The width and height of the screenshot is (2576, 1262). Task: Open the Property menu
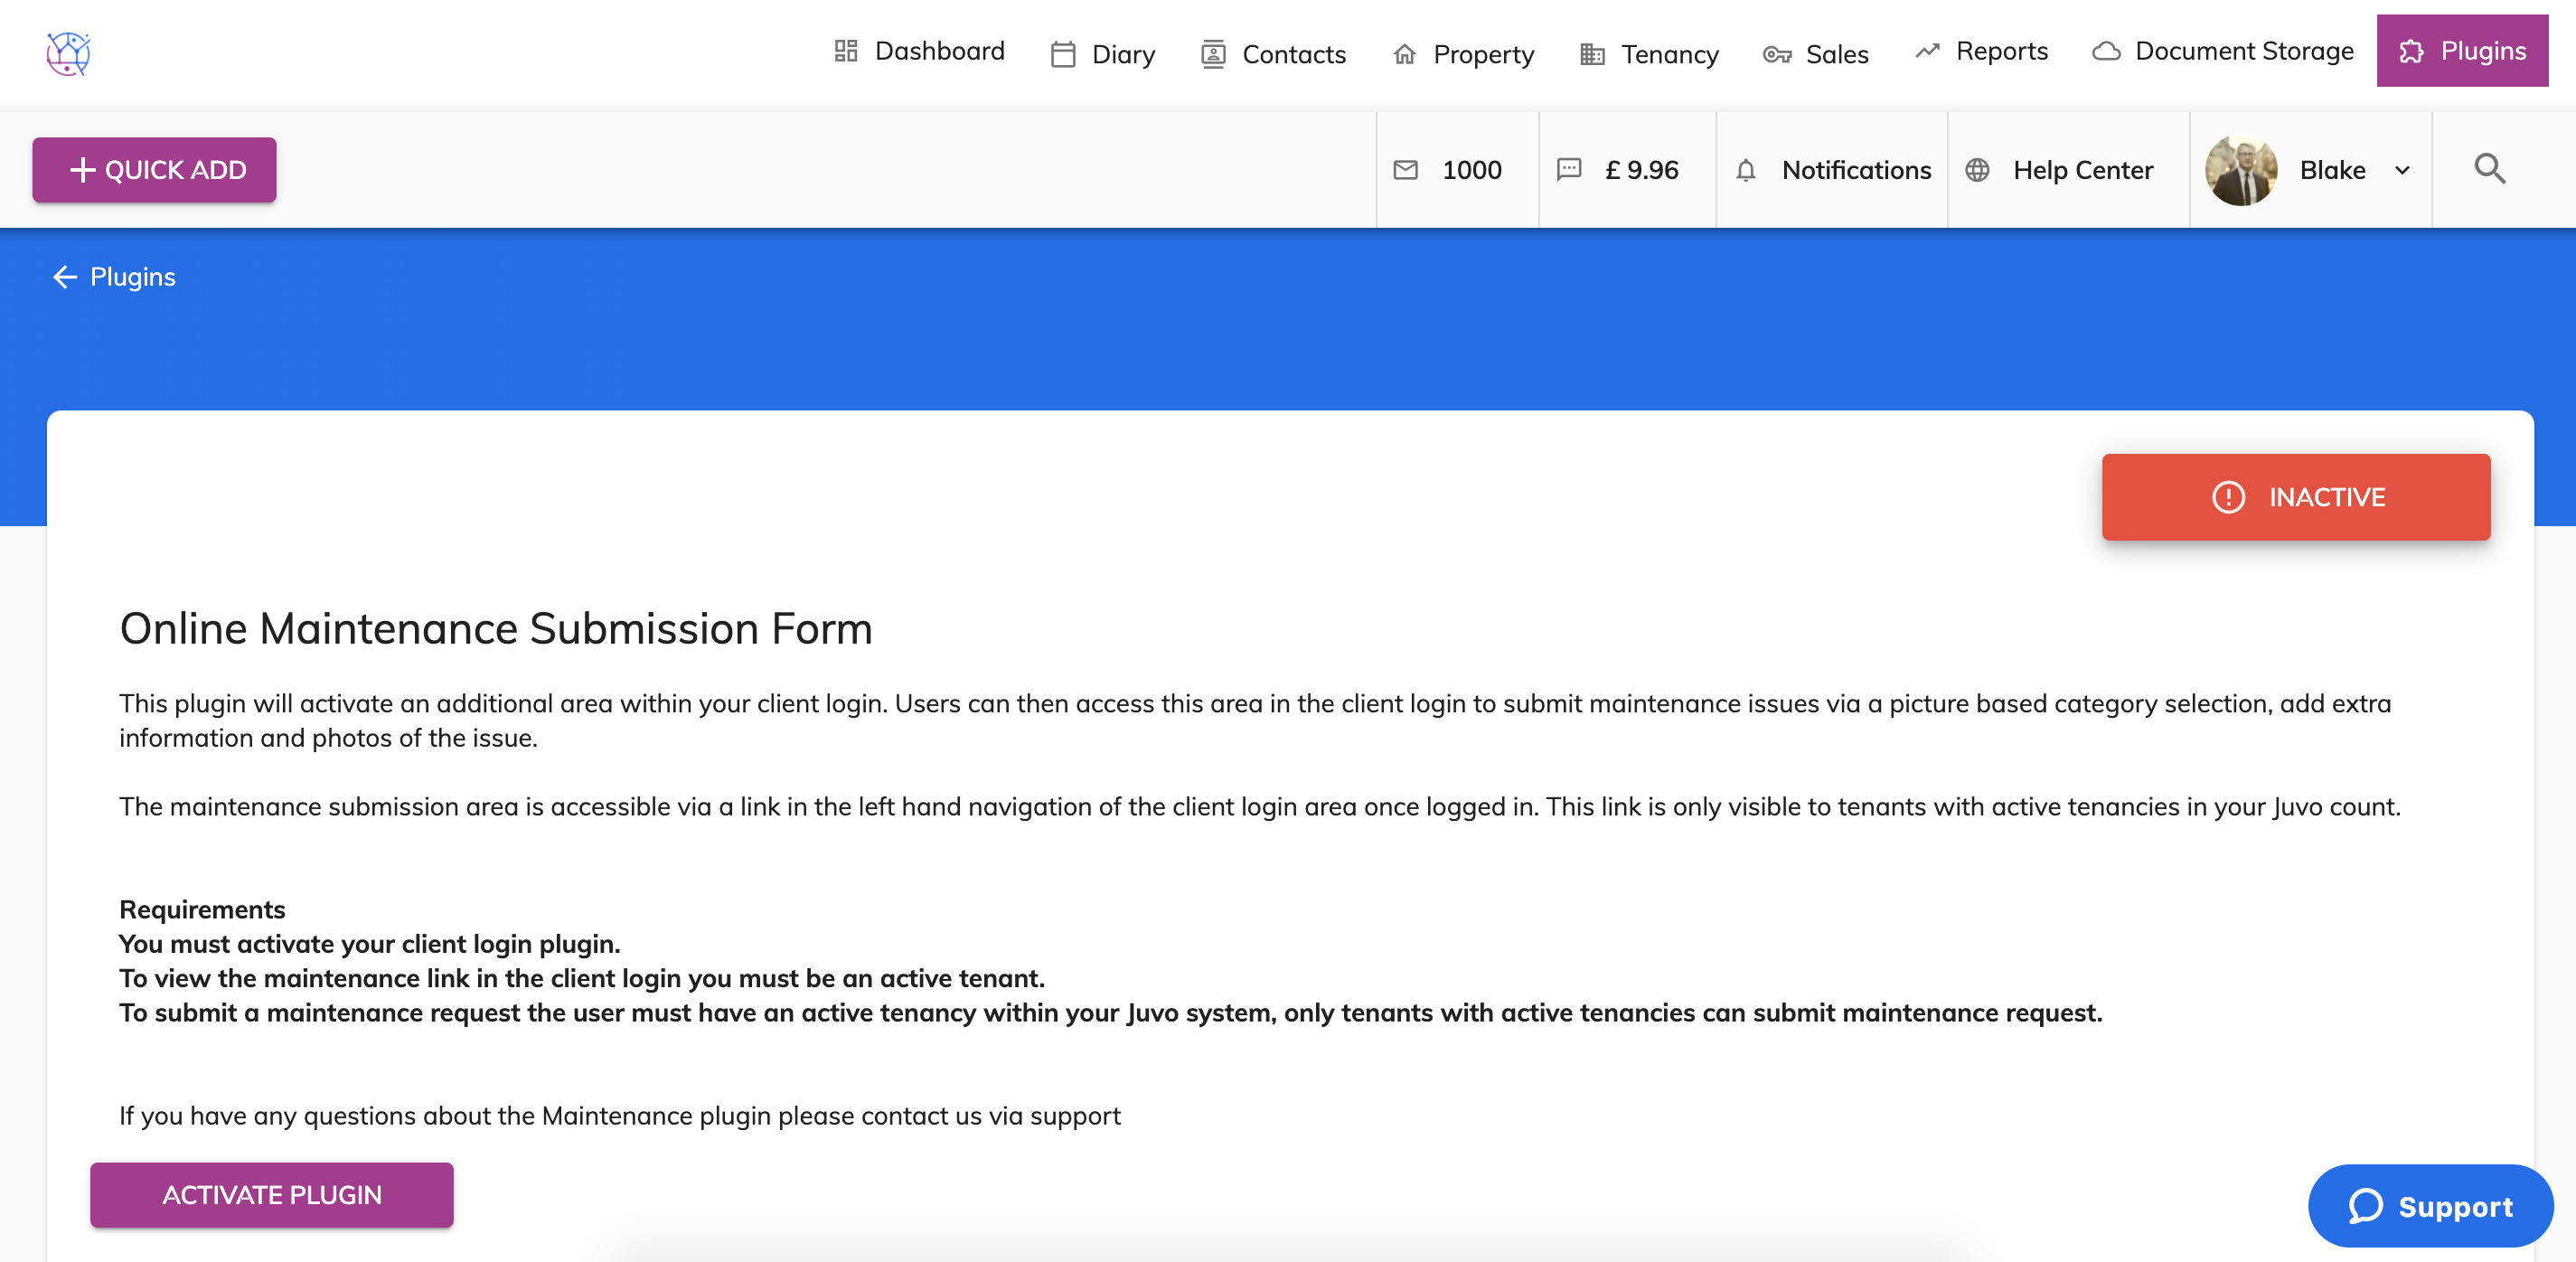click(1463, 54)
